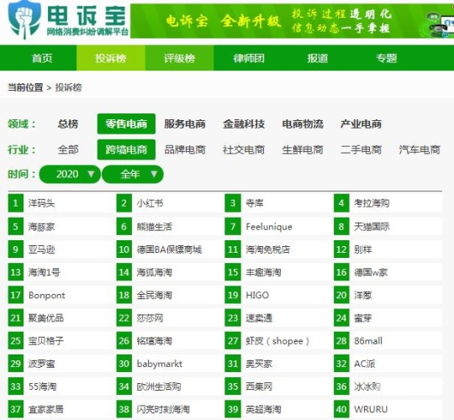
Task: Open rank 3 entry 寺库
Action: [255, 203]
